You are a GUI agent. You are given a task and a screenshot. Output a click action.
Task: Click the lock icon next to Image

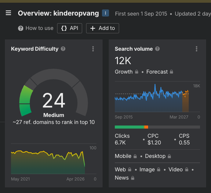(159, 169)
